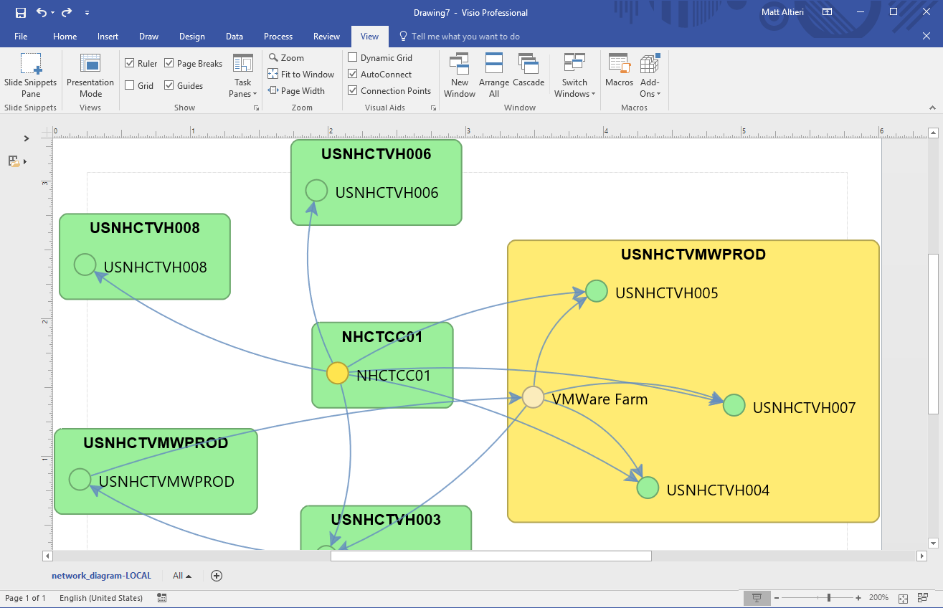Viewport: 943px width, 608px height.
Task: Open the Slide Snippets Pane
Action: 30,75
